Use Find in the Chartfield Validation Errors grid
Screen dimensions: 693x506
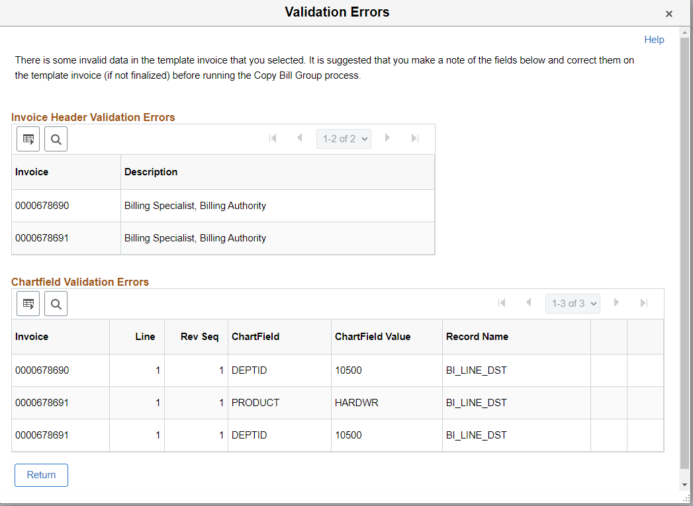click(56, 304)
